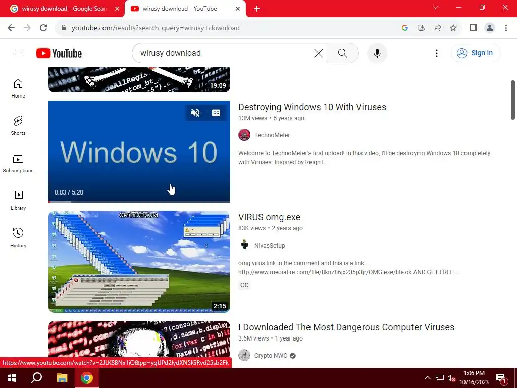Open Shorts in sidebar

[x=18, y=126]
